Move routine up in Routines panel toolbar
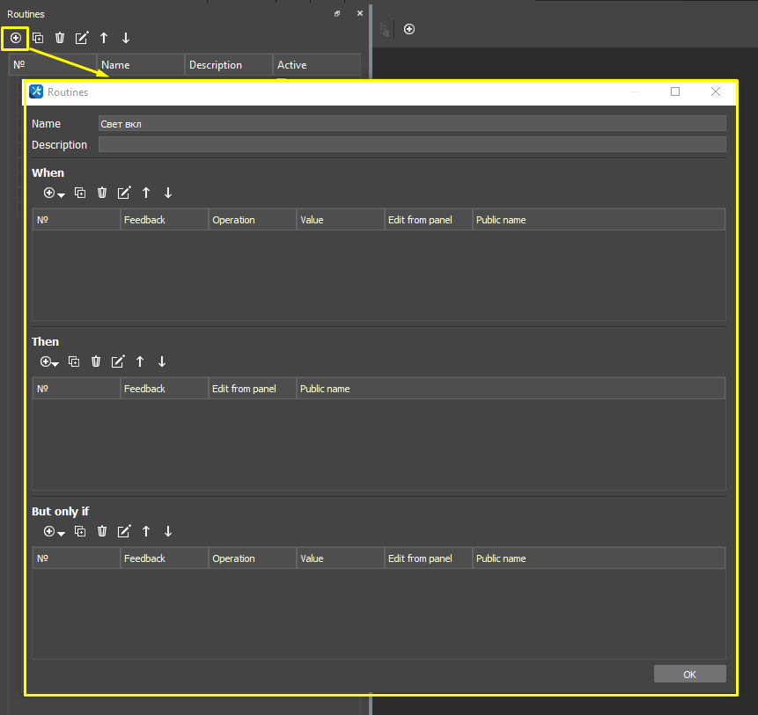Screen dimensions: 758x715 [x=104, y=38]
